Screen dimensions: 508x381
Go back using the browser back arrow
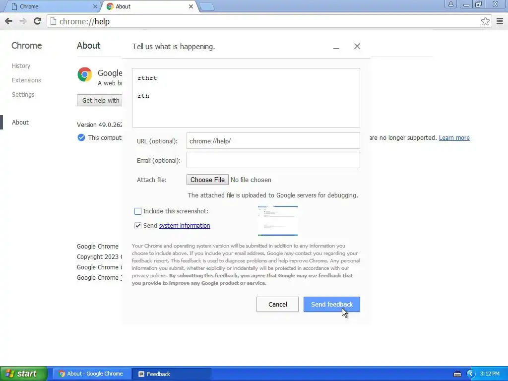coord(9,21)
